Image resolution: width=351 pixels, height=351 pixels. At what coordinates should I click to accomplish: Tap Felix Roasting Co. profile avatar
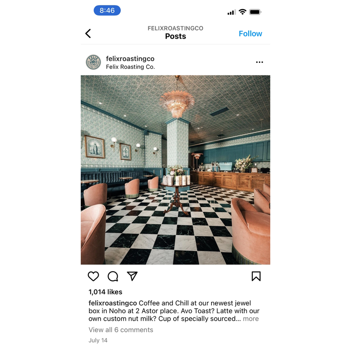[93, 62]
